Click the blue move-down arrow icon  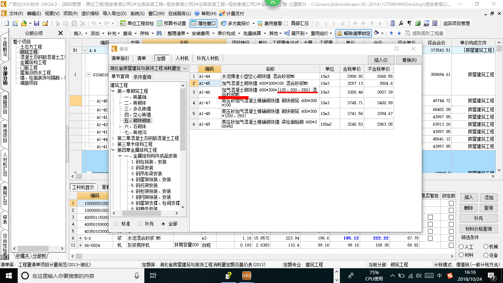(x=400, y=33)
